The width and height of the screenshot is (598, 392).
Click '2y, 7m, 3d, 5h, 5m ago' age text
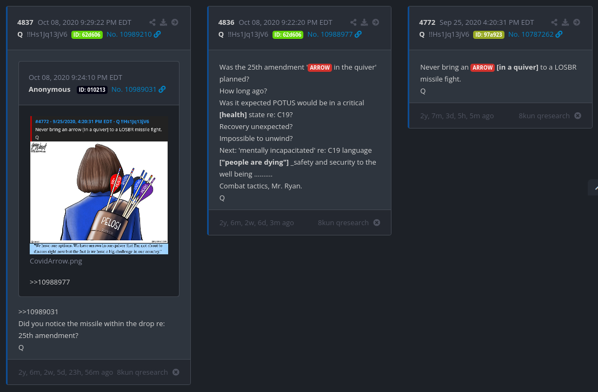[x=457, y=116]
